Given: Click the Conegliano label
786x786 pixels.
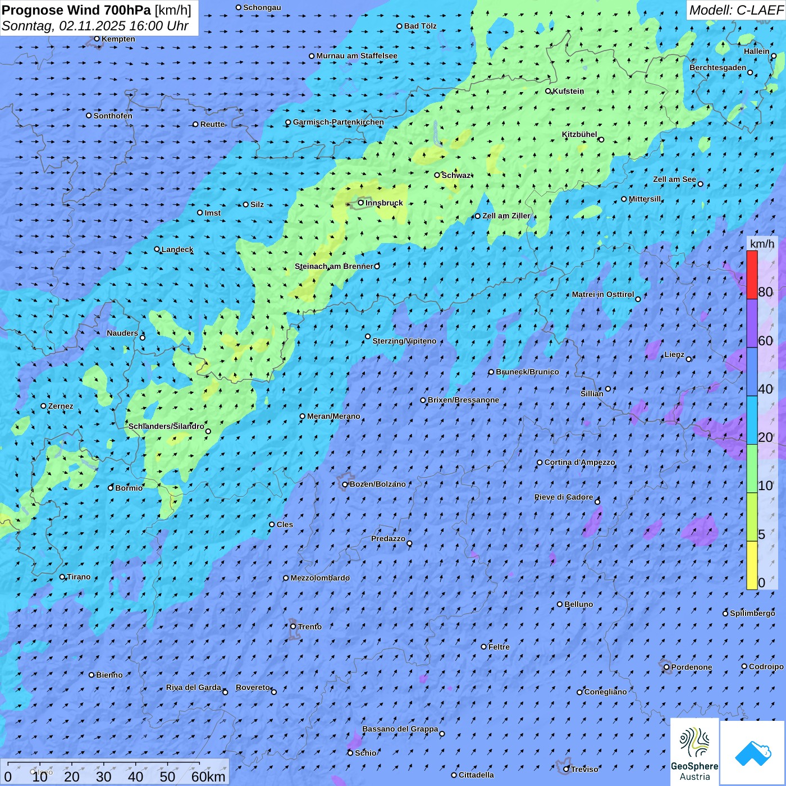Looking at the screenshot, I should click(x=605, y=692).
